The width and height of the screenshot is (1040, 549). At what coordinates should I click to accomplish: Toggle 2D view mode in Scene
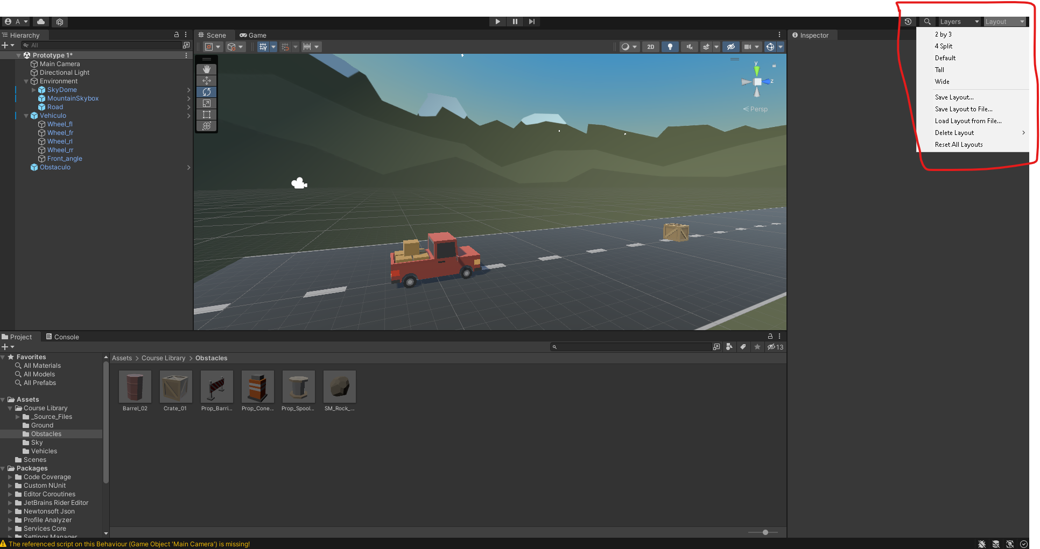pos(650,47)
